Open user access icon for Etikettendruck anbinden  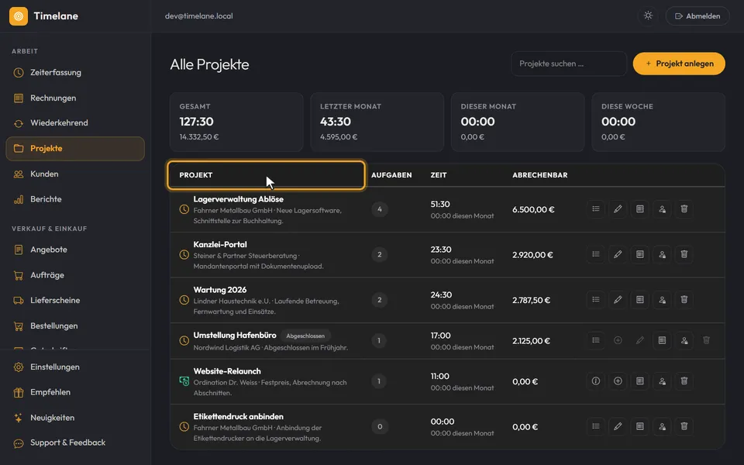[x=662, y=426]
